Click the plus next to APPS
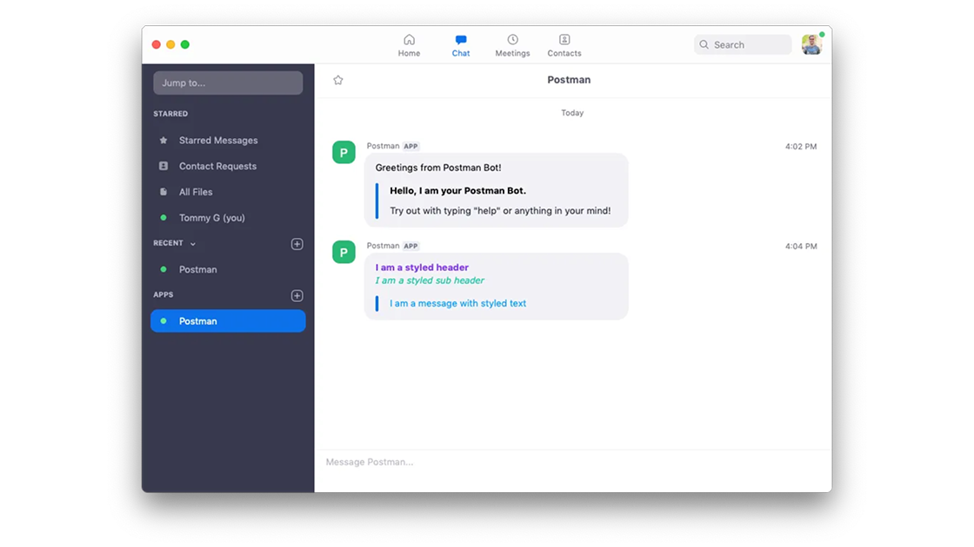The width and height of the screenshot is (974, 547). click(x=297, y=295)
